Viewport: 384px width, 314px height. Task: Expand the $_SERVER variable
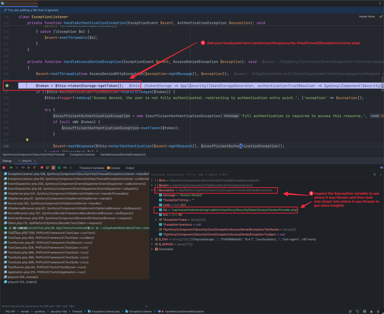tap(152, 244)
